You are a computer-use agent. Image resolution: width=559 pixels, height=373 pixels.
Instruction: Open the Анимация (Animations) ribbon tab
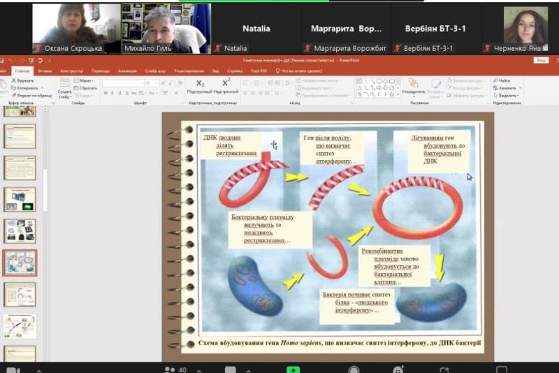click(127, 71)
